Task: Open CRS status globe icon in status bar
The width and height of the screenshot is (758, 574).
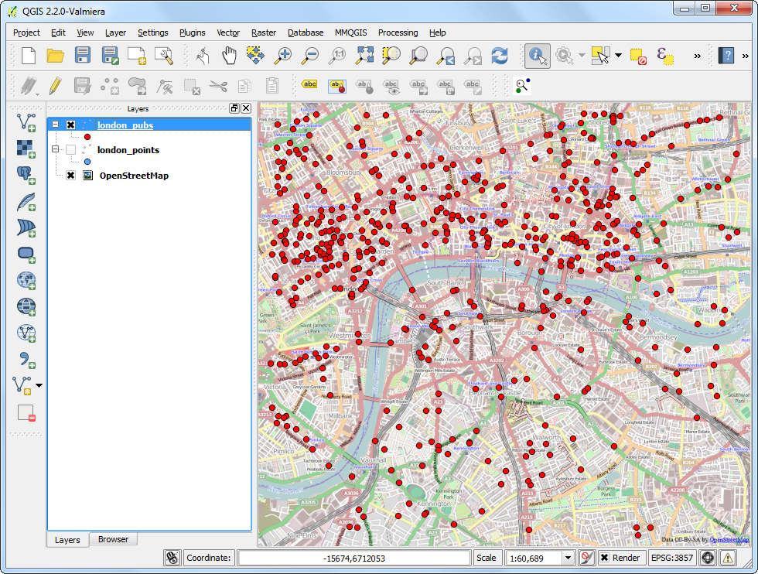Action: tap(708, 558)
